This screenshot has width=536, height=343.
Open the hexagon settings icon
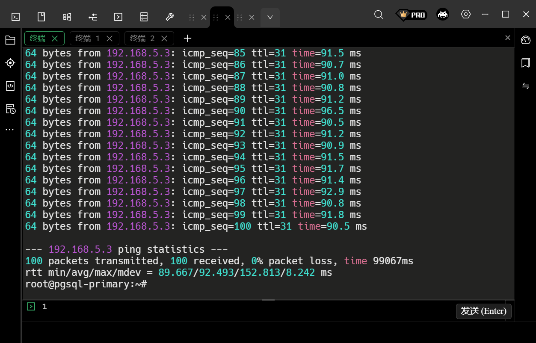click(x=466, y=14)
